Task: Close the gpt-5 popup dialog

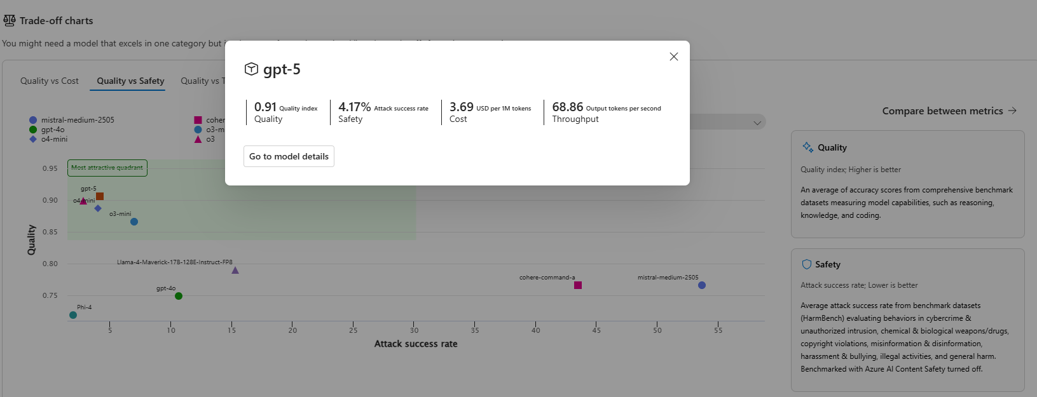Action: (674, 57)
